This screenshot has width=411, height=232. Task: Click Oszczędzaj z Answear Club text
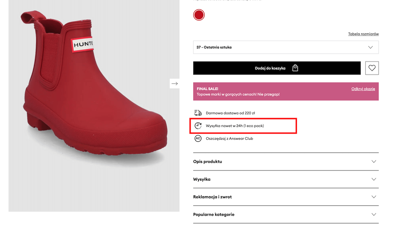tap(229, 139)
